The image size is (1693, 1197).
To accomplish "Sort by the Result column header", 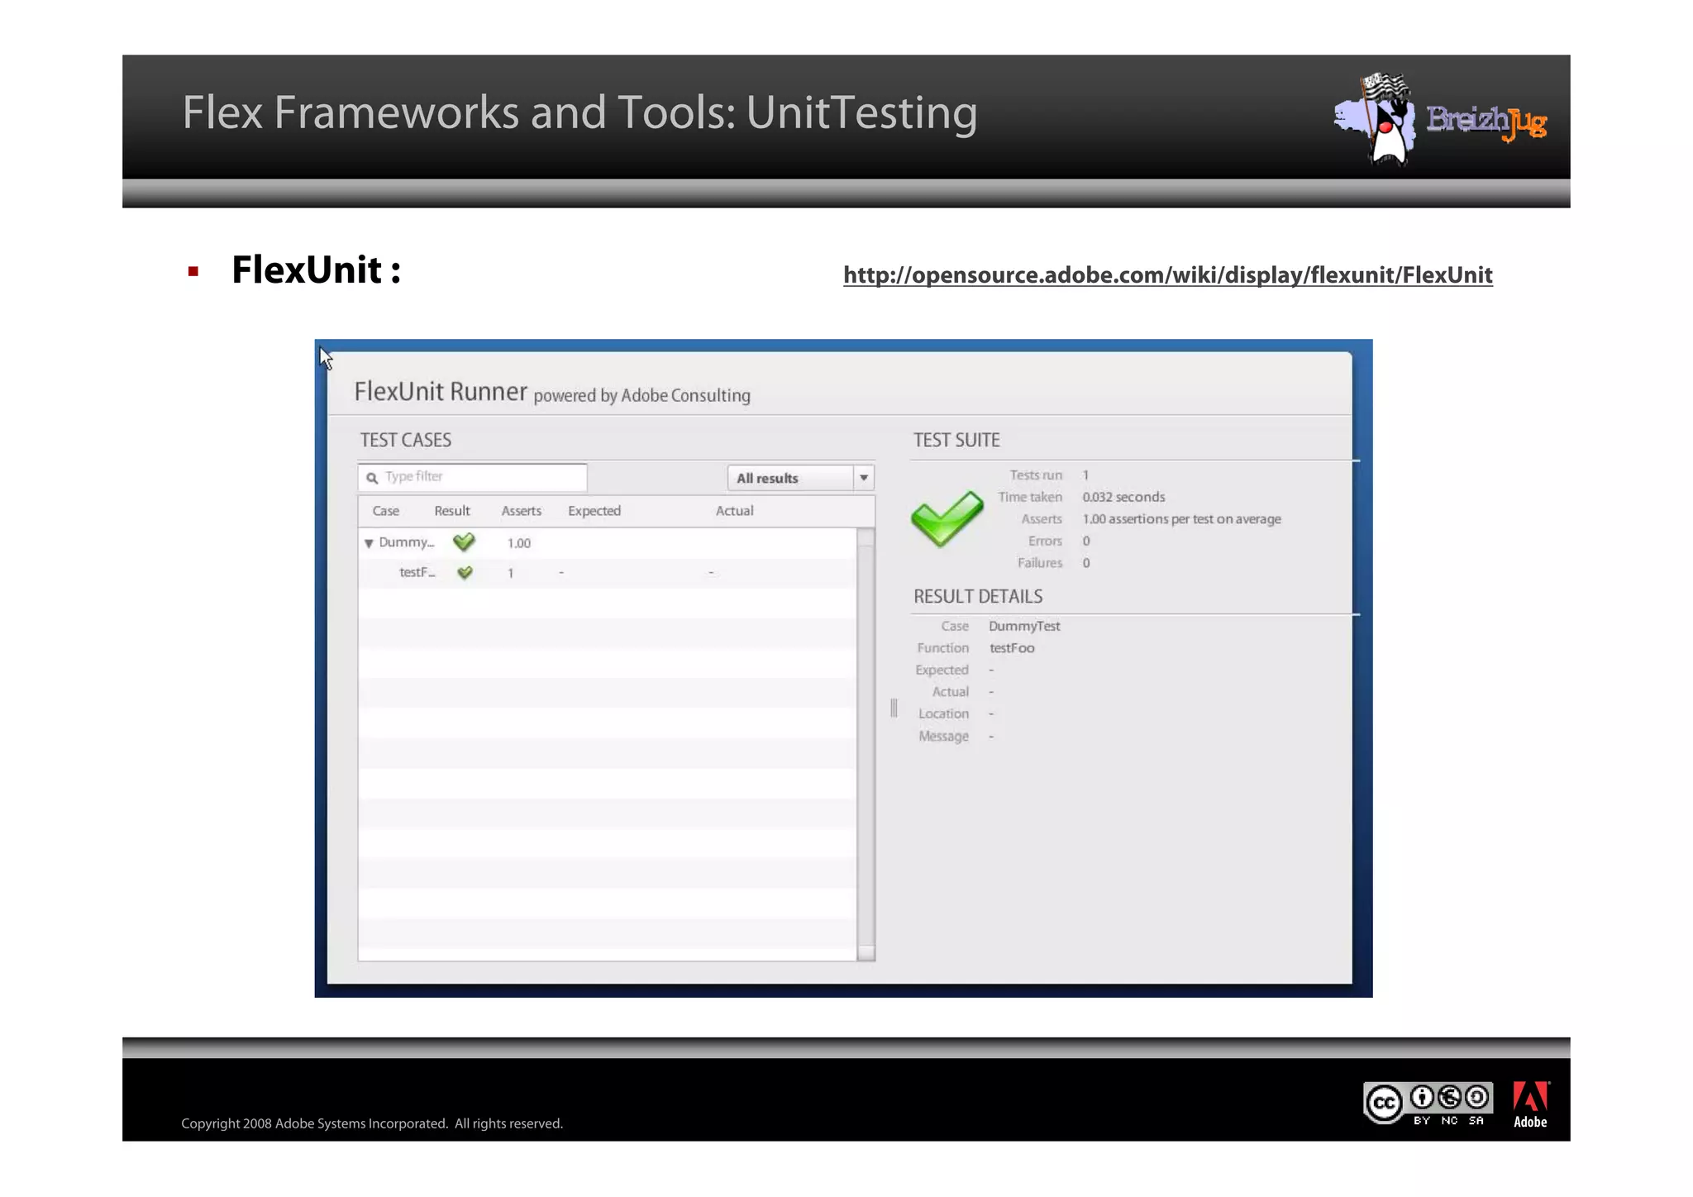I will (x=451, y=511).
